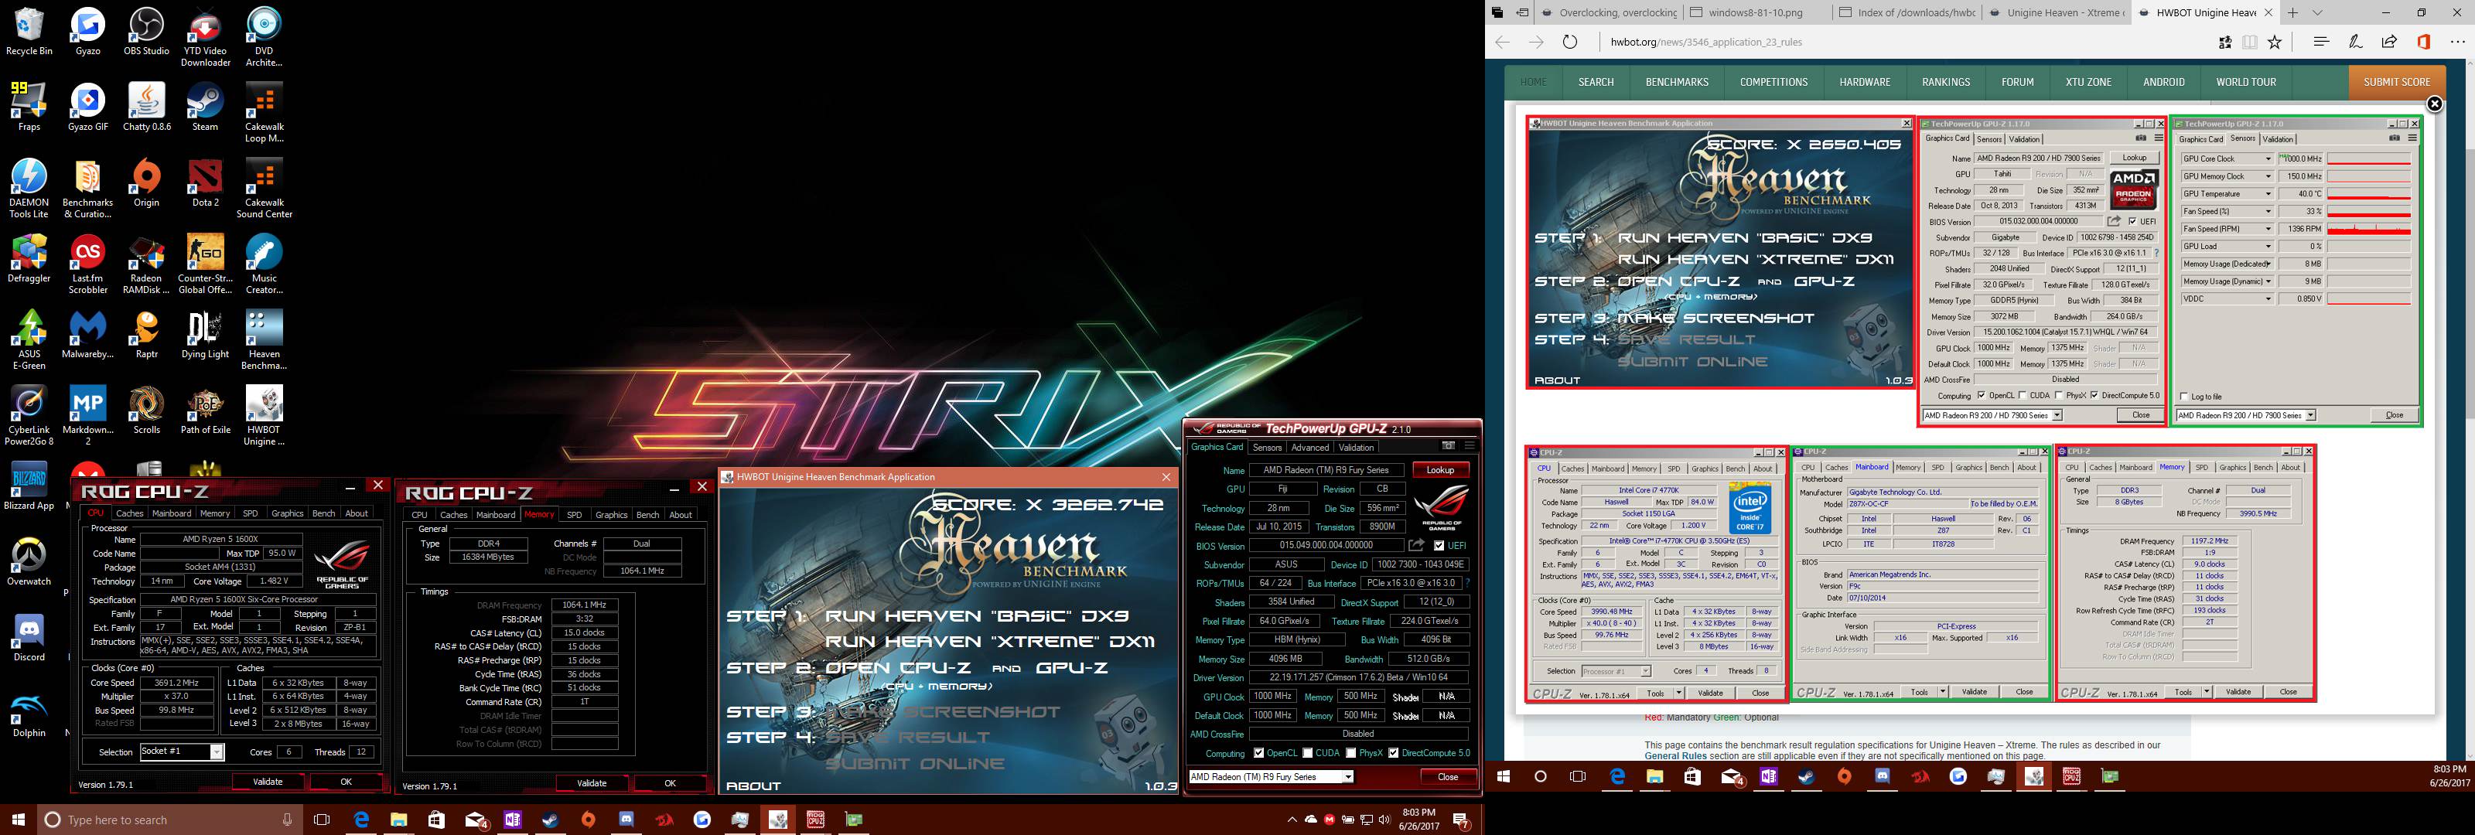
Task: Open the BENCHMARKS menu on hwbot site
Action: (x=1677, y=82)
